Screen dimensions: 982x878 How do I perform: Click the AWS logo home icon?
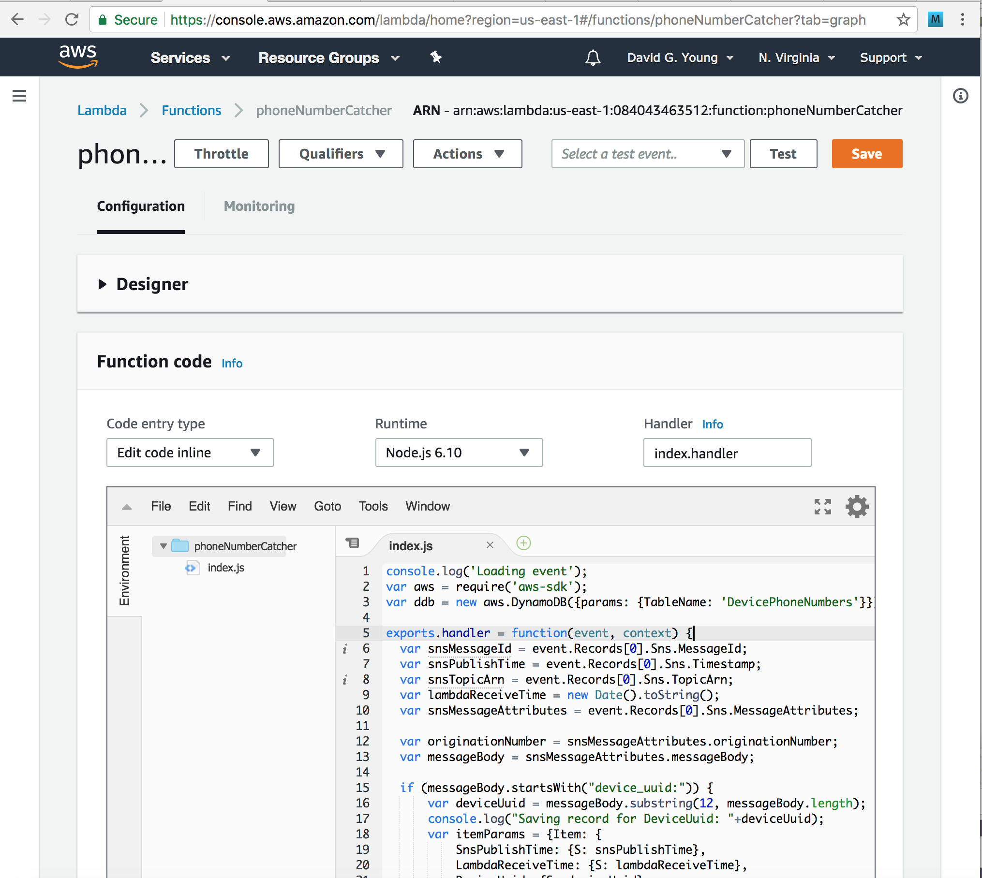coord(78,57)
